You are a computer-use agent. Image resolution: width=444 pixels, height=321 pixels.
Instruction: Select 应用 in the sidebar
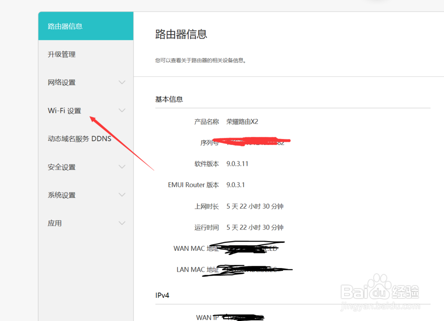86,223
